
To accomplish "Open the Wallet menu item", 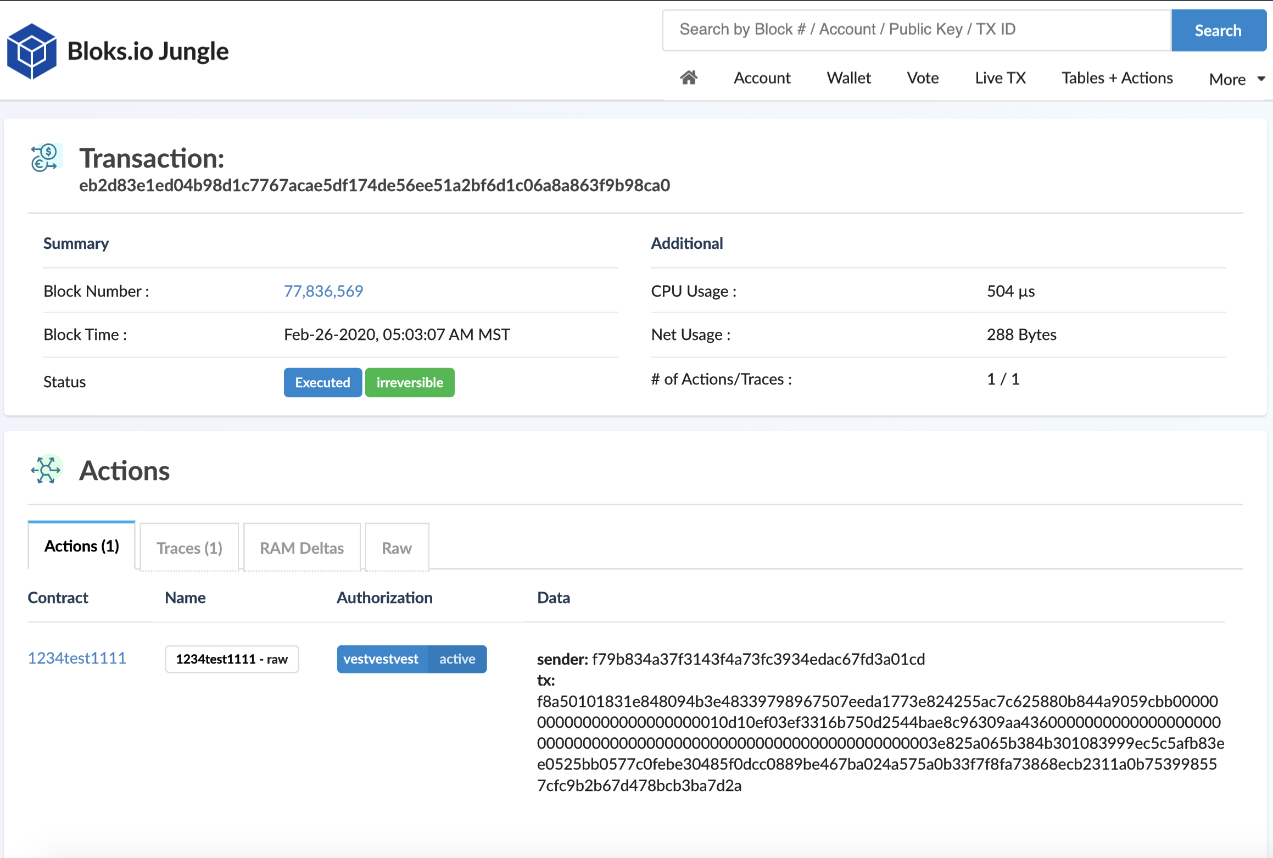I will point(848,78).
